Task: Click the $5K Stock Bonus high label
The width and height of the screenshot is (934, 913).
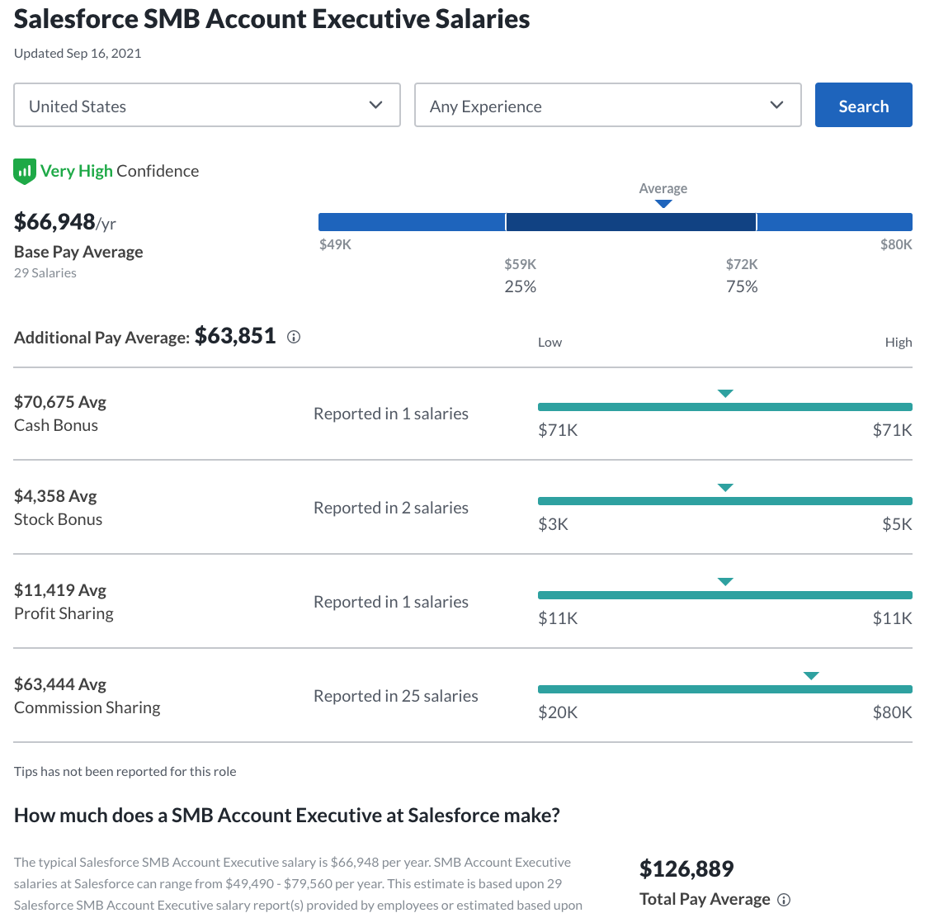Action: [x=897, y=524]
